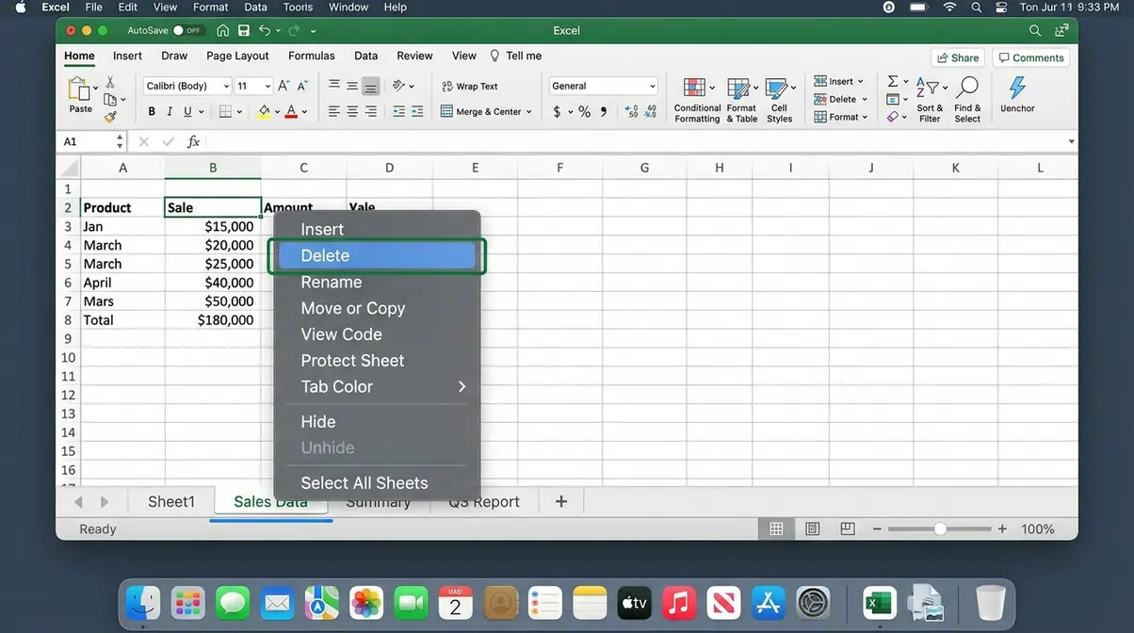The width and height of the screenshot is (1134, 633).
Task: Click the Comma Style icon
Action: pyautogui.click(x=603, y=111)
